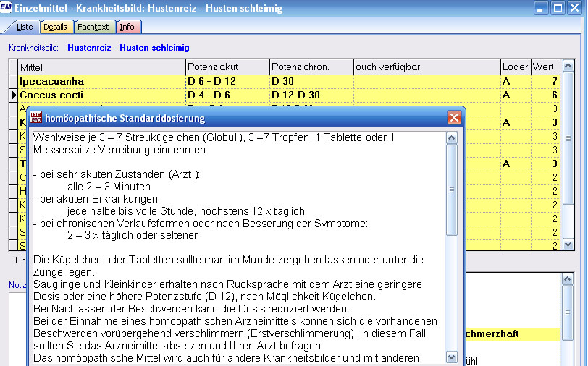Click the EM application icon in title bar

point(7,9)
